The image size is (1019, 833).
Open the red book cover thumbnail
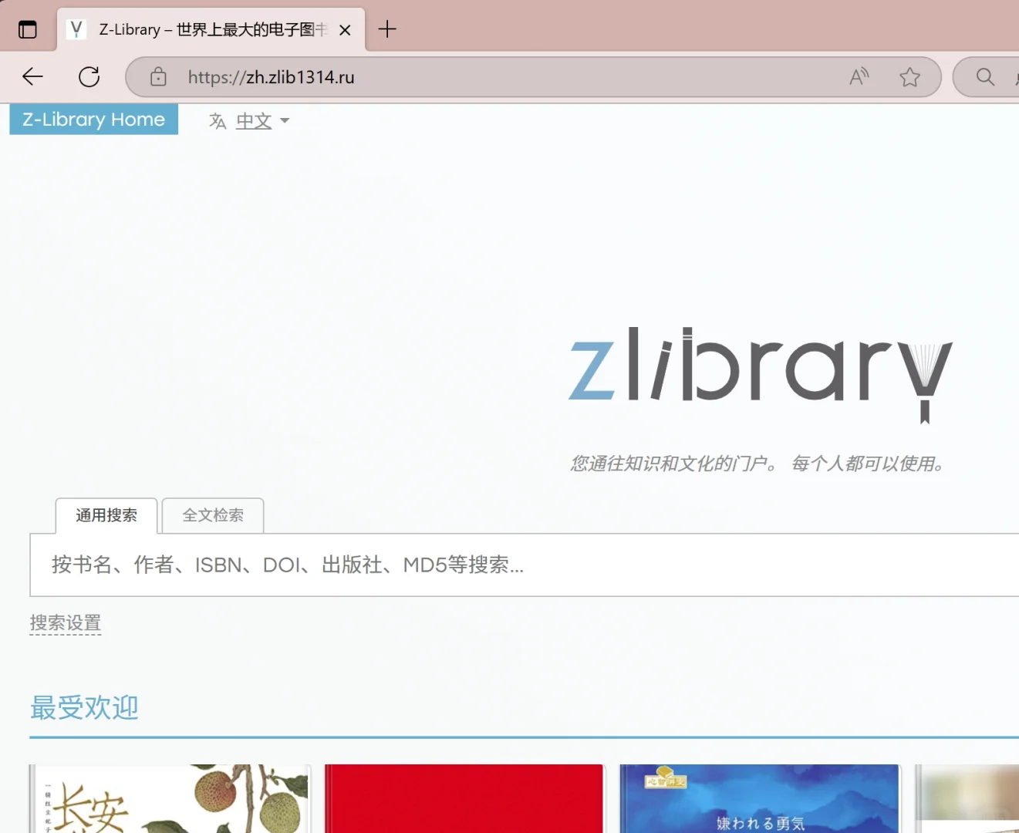[x=464, y=798]
